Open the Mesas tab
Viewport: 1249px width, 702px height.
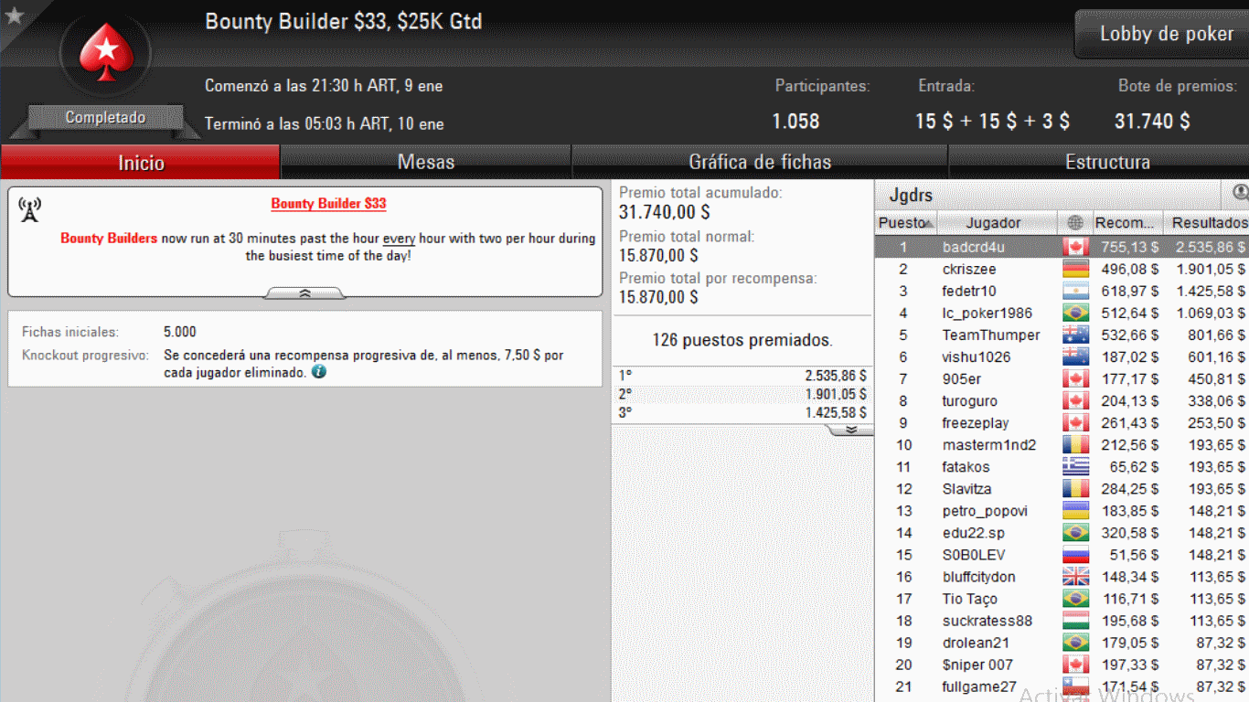point(426,162)
